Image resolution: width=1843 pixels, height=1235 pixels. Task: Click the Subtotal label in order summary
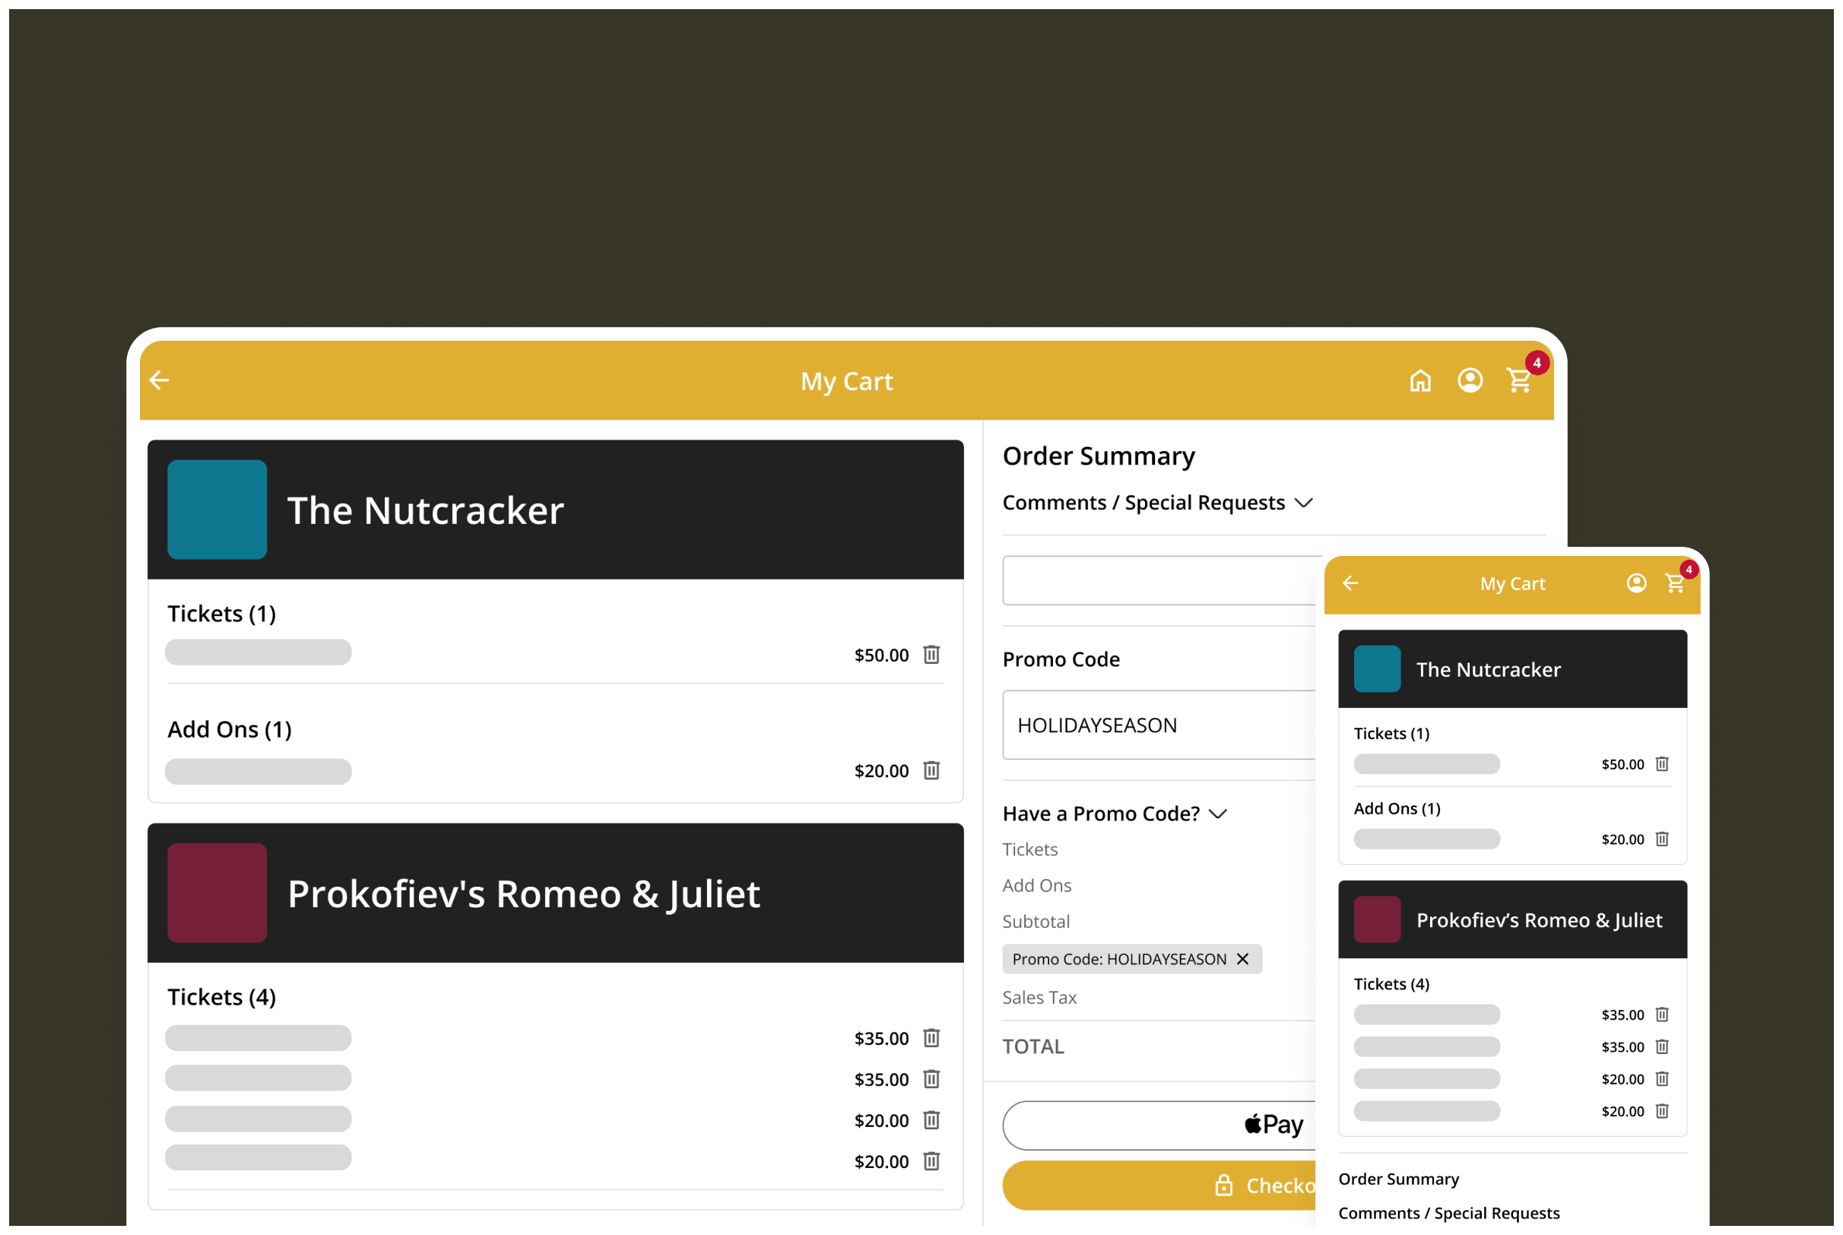click(x=1036, y=922)
